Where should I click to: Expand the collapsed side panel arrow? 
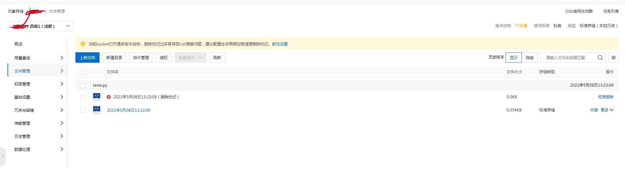(3, 156)
